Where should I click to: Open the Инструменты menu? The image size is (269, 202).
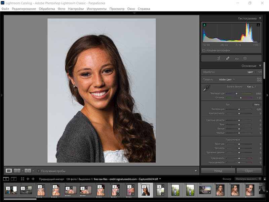[x=97, y=9]
